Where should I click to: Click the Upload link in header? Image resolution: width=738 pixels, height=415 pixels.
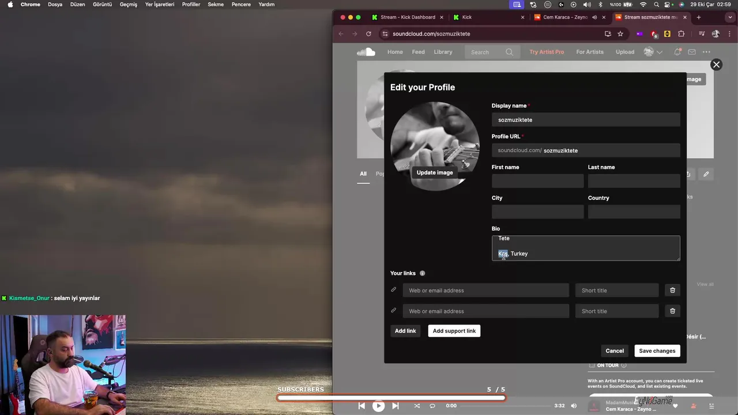point(625,52)
